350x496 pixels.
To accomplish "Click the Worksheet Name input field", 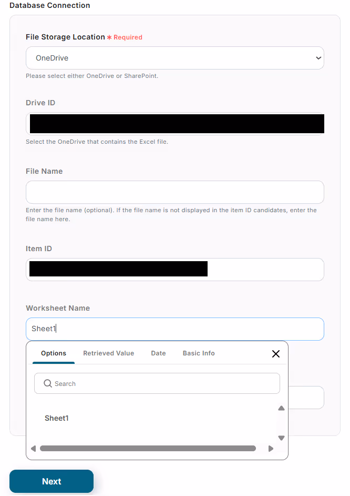I will pyautogui.click(x=175, y=329).
